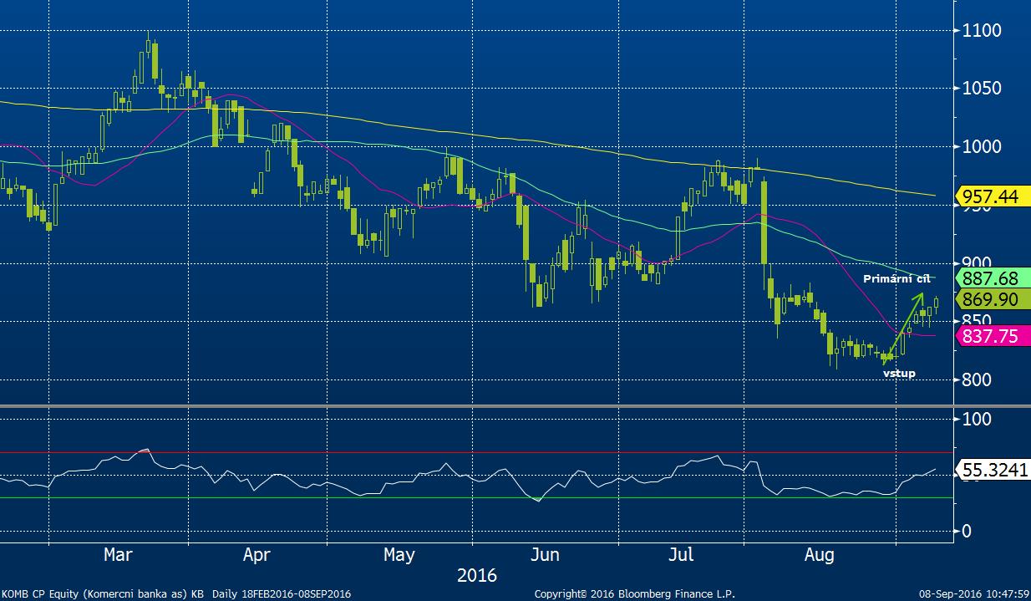Viewport: 1031px width, 601px height.
Task: Select the 55.3241 RSI value label
Action: pos(993,471)
